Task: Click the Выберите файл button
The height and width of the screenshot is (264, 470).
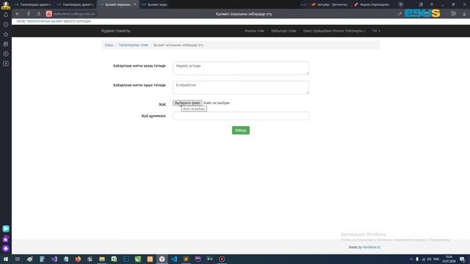Action: 187,103
